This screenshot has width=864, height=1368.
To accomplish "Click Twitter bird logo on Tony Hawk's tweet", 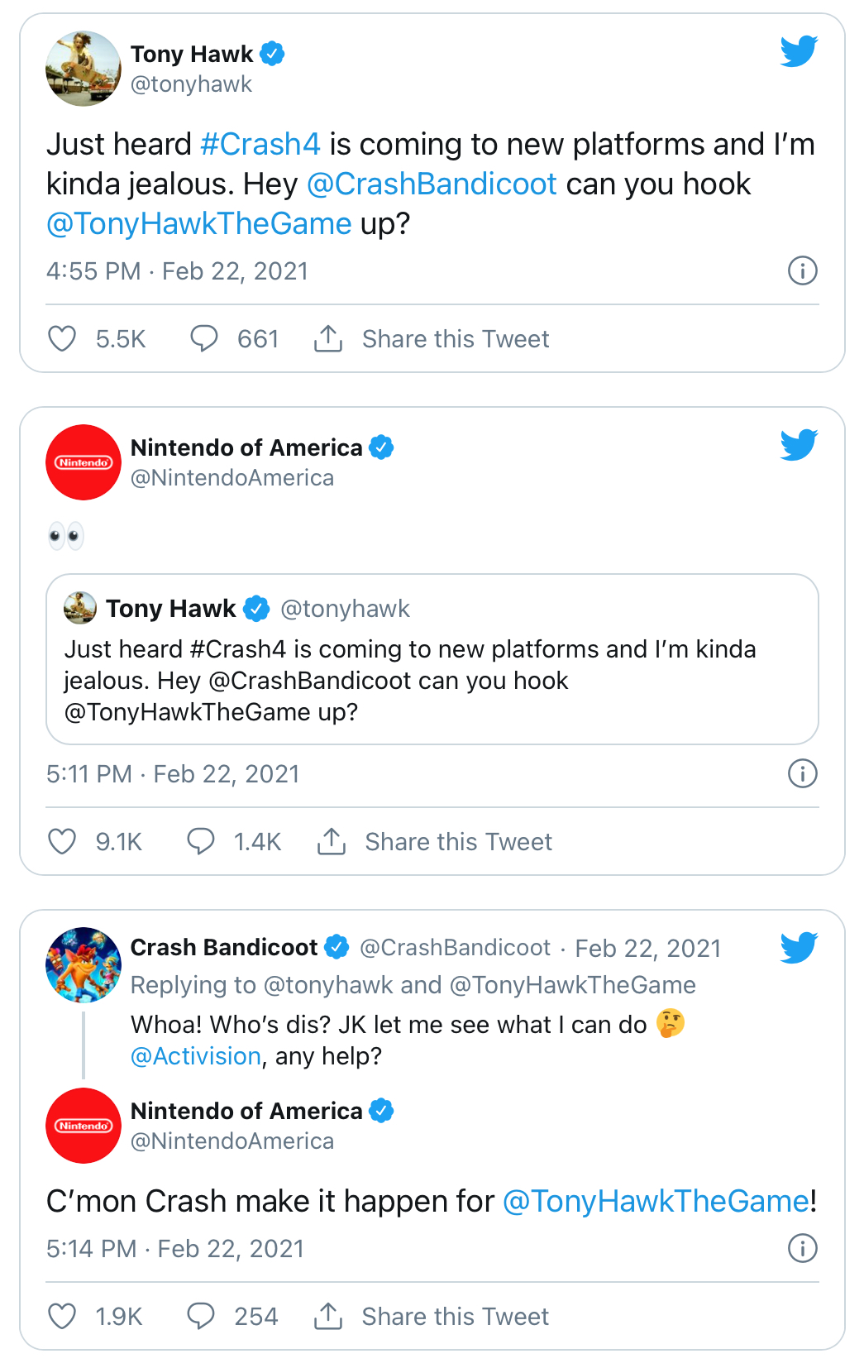I will pyautogui.click(x=799, y=51).
